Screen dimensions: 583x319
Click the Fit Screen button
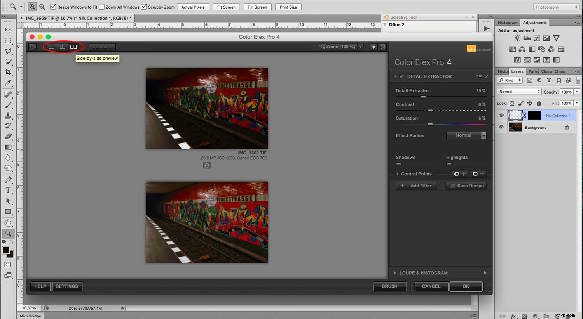coord(226,7)
